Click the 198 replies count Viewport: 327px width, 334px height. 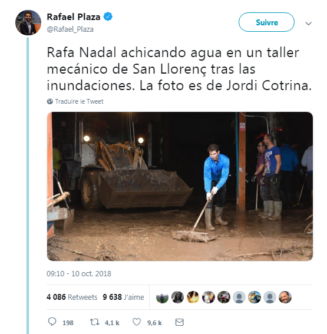(68, 323)
